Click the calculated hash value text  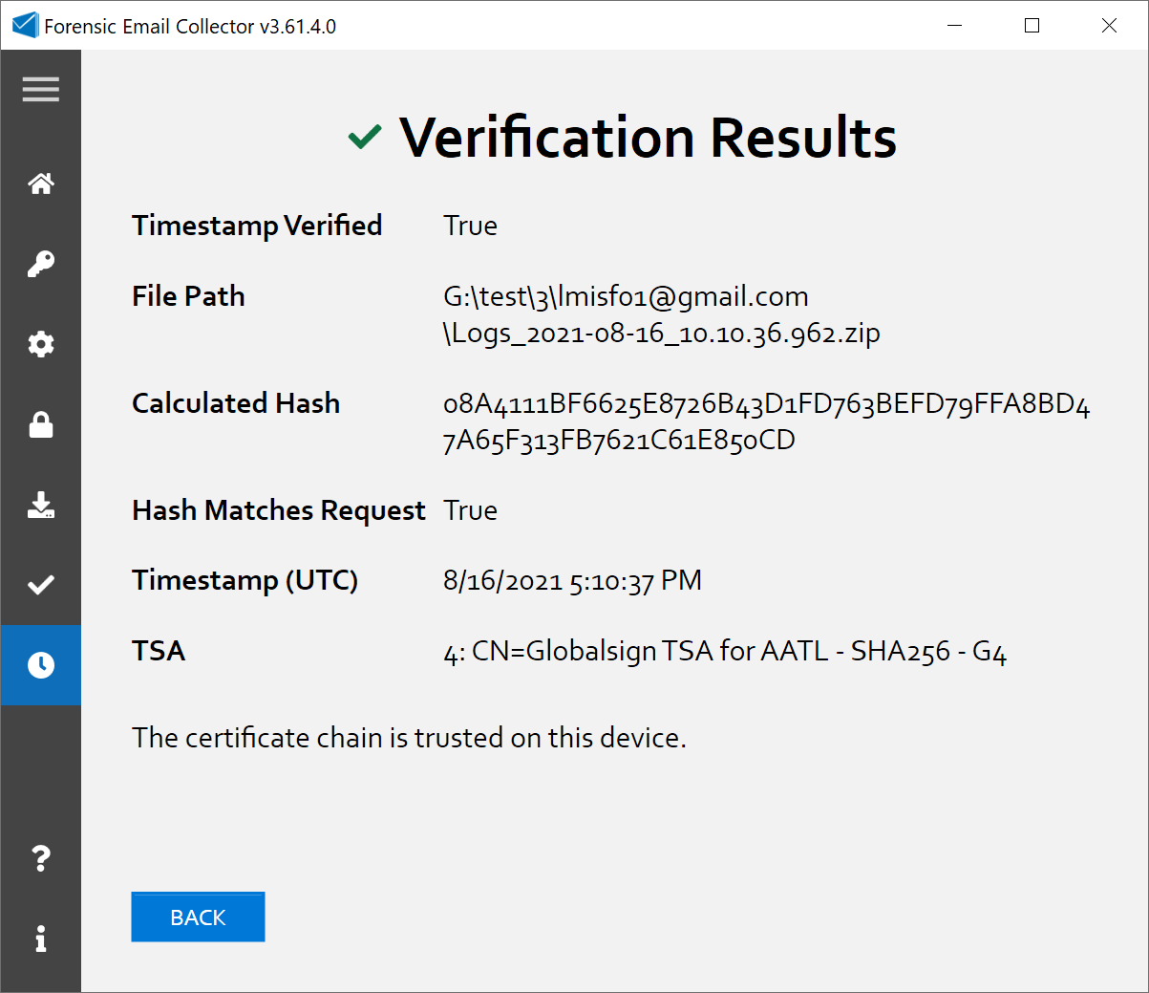pos(765,421)
